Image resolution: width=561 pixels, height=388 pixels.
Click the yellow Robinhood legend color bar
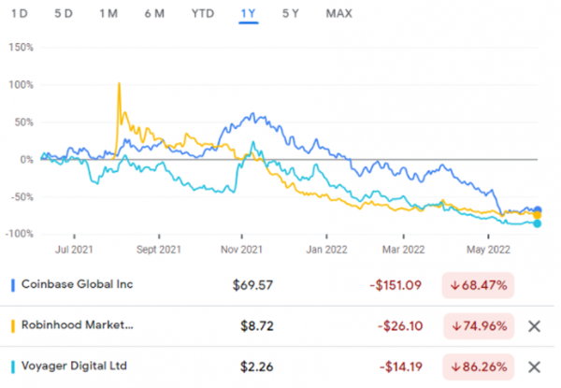pos(9,326)
